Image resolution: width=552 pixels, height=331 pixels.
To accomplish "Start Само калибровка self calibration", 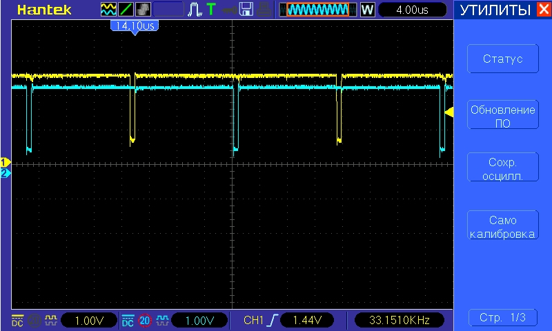I will [x=502, y=227].
